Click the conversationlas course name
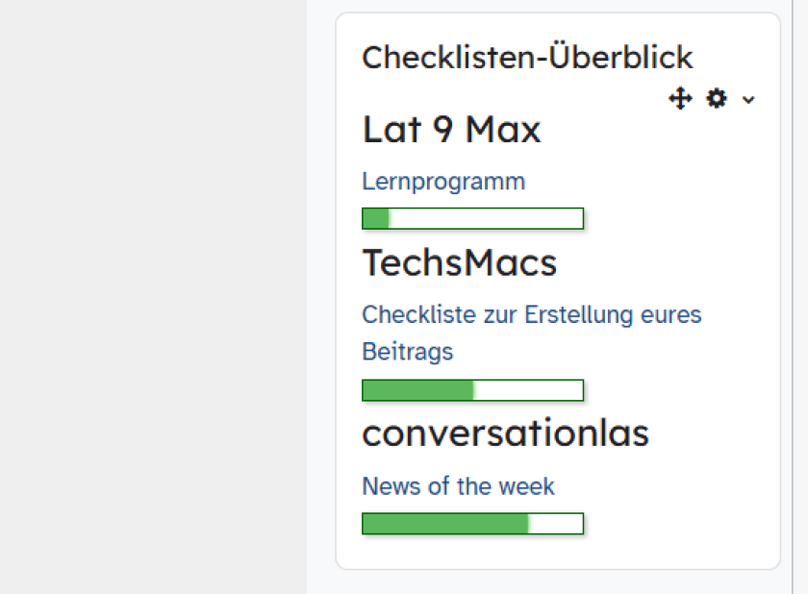The width and height of the screenshot is (808, 594). (506, 433)
